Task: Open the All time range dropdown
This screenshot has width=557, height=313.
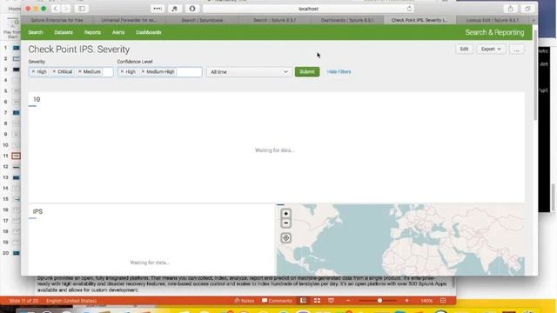Action: tap(249, 72)
